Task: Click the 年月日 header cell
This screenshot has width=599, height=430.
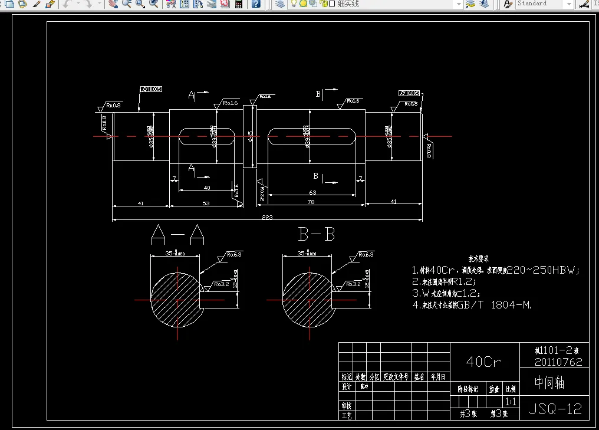Action: (x=438, y=377)
